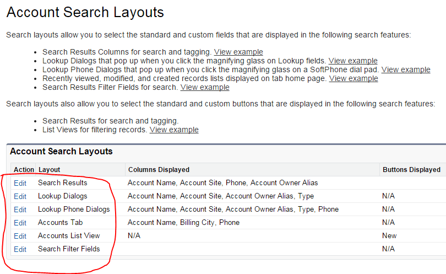Viewport: 446px width, 274px height.
Task: Click the New value in Buttons Displayed
Action: tap(389, 236)
